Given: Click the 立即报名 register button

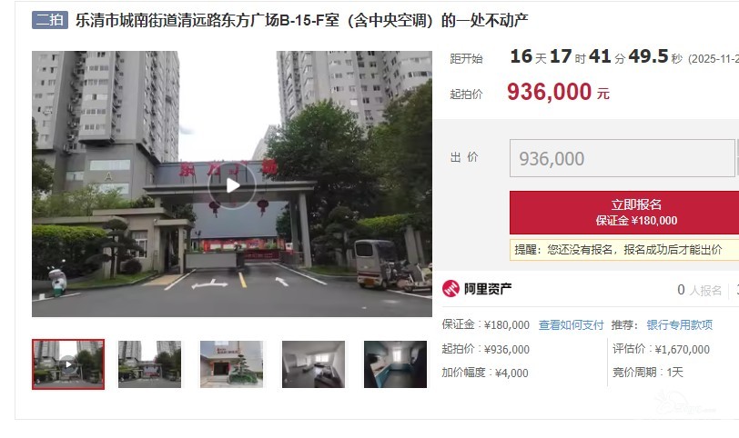Looking at the screenshot, I should [x=624, y=212].
